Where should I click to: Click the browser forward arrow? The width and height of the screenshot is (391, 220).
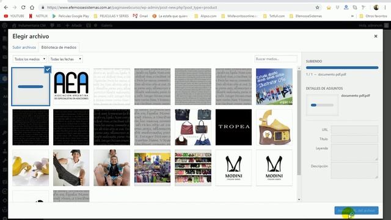point(15,7)
